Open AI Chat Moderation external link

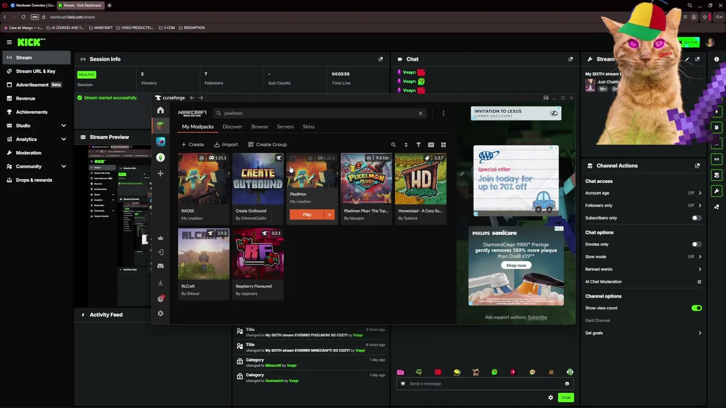click(699, 282)
